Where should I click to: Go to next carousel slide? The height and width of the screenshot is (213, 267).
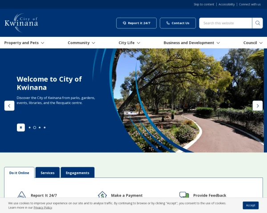click(x=258, y=106)
